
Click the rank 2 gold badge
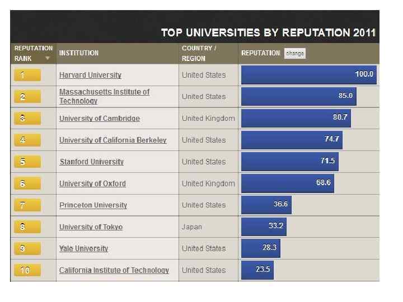pyautogui.click(x=26, y=97)
